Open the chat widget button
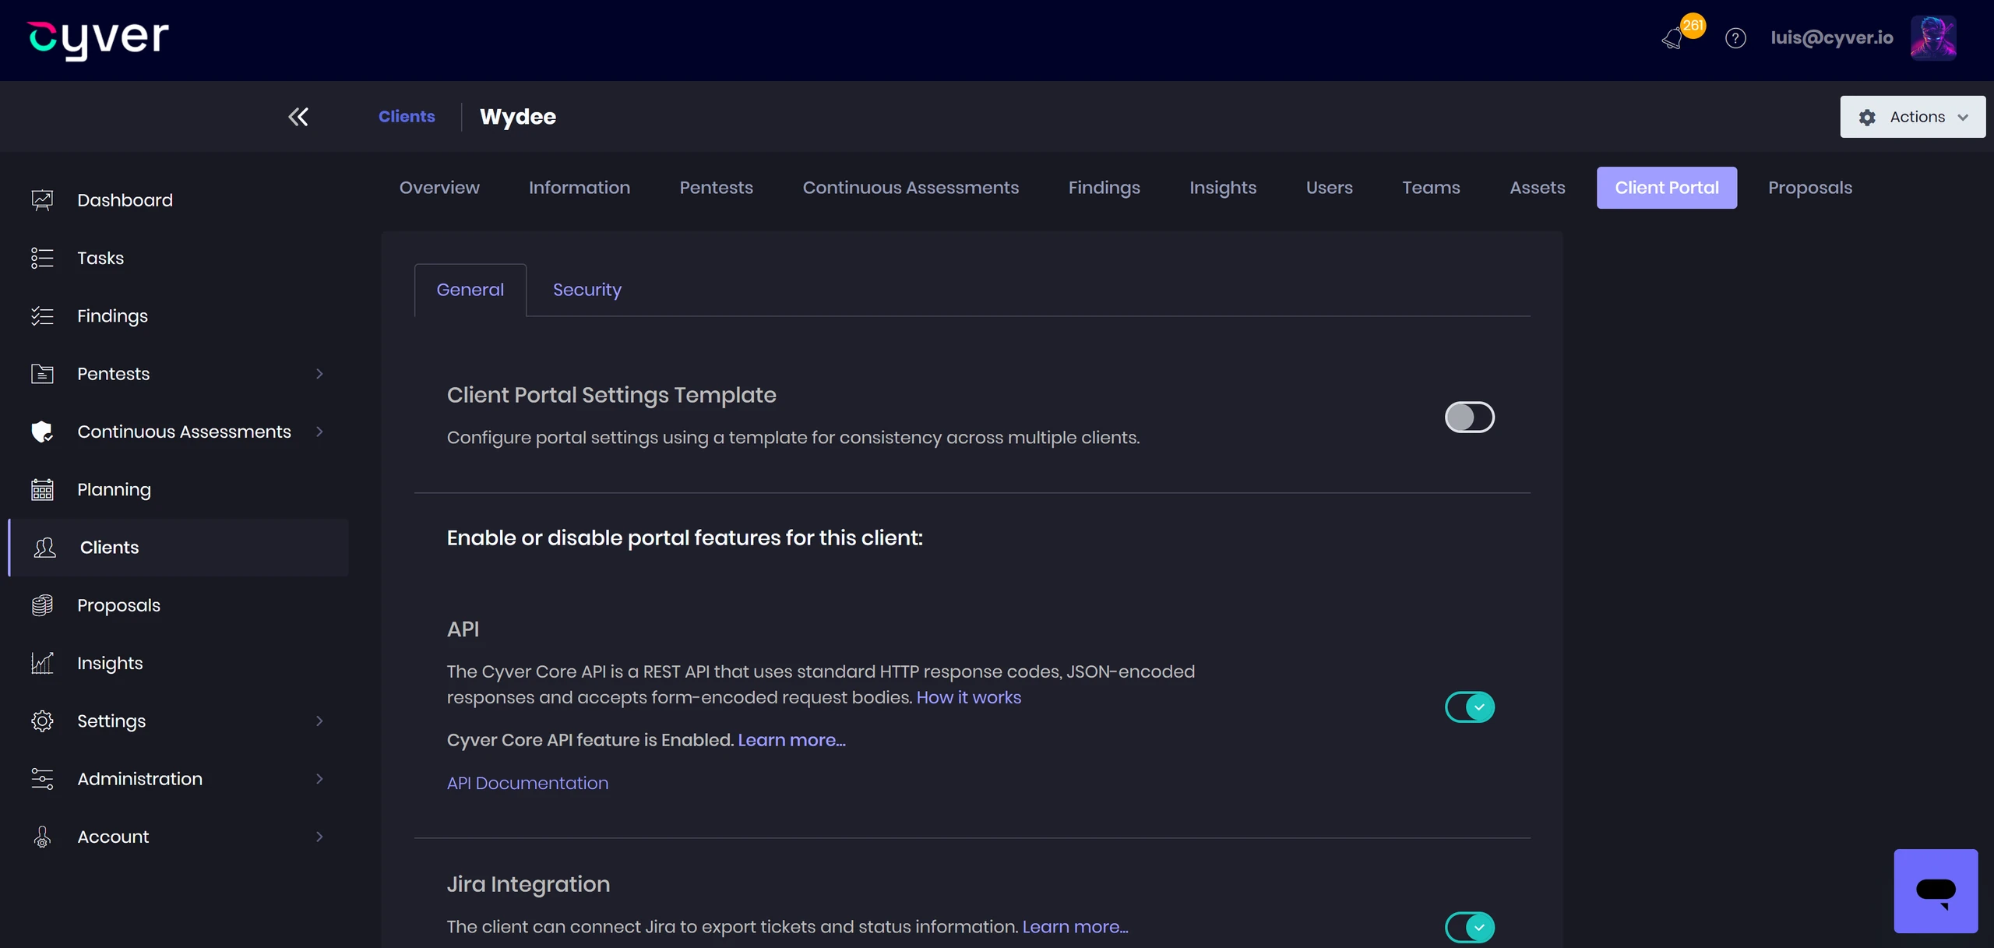Screen dimensions: 1994x948 point(1936,891)
